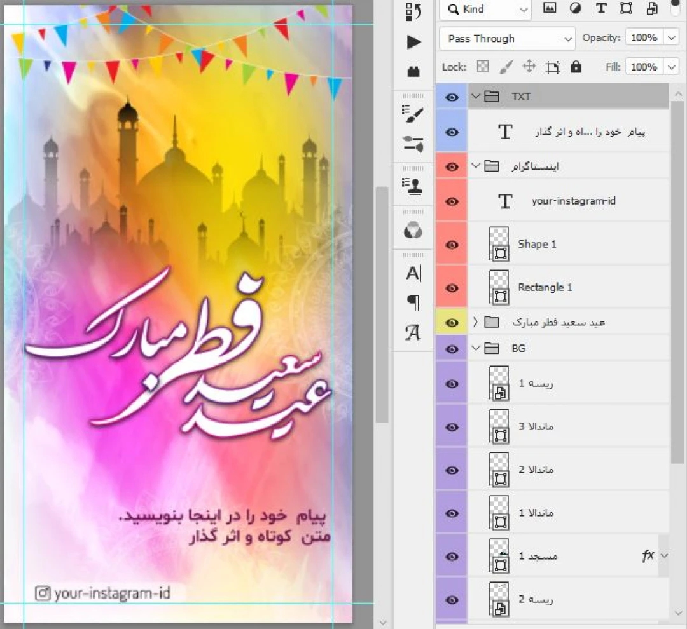The height and width of the screenshot is (629, 687).
Task: Click the ماندالا 2 layer thumbnail
Action: (500, 470)
